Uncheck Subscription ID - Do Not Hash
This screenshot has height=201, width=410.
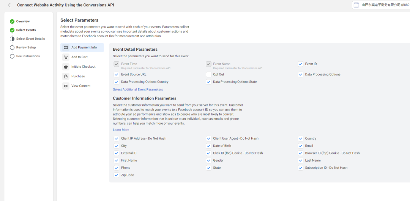(x=300, y=168)
